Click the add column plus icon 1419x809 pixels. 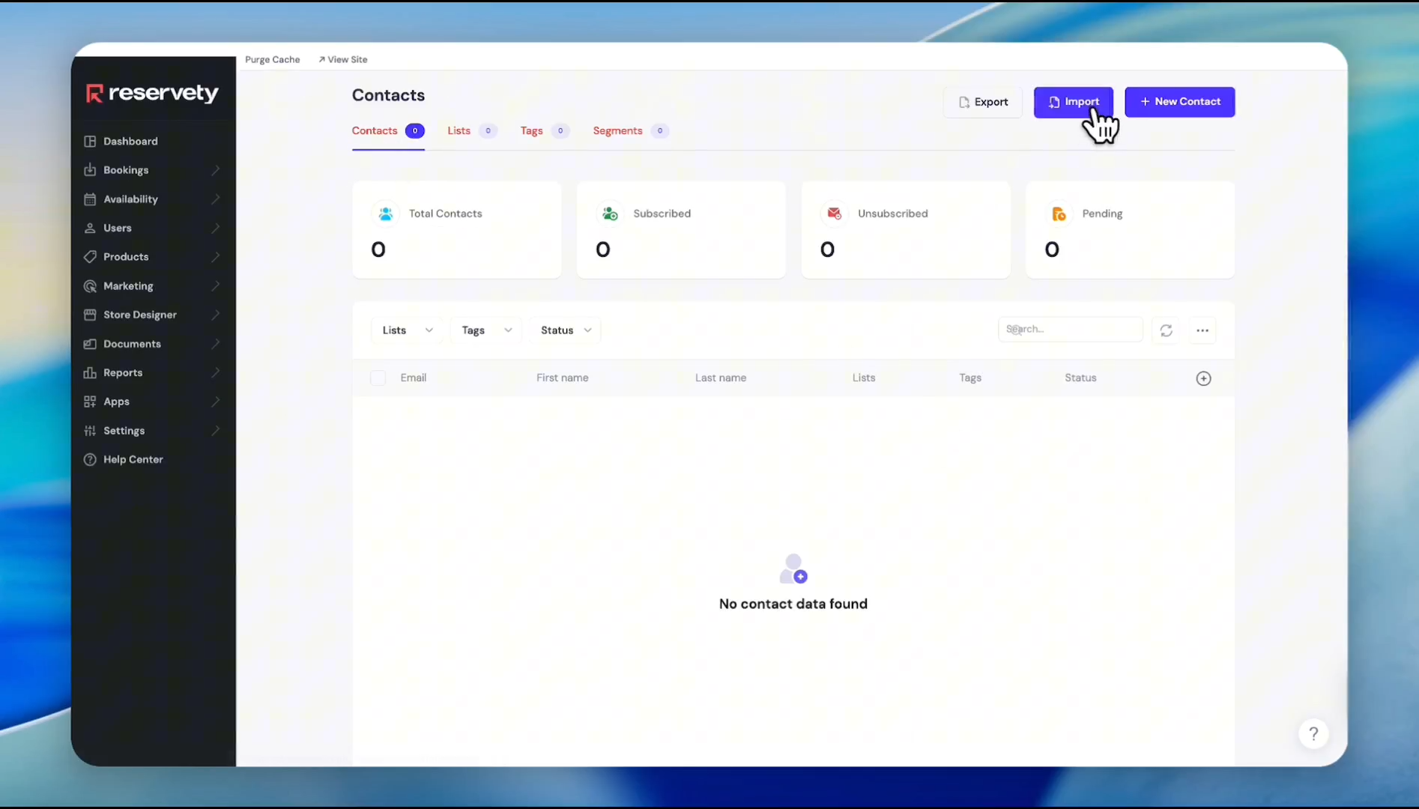tap(1203, 378)
